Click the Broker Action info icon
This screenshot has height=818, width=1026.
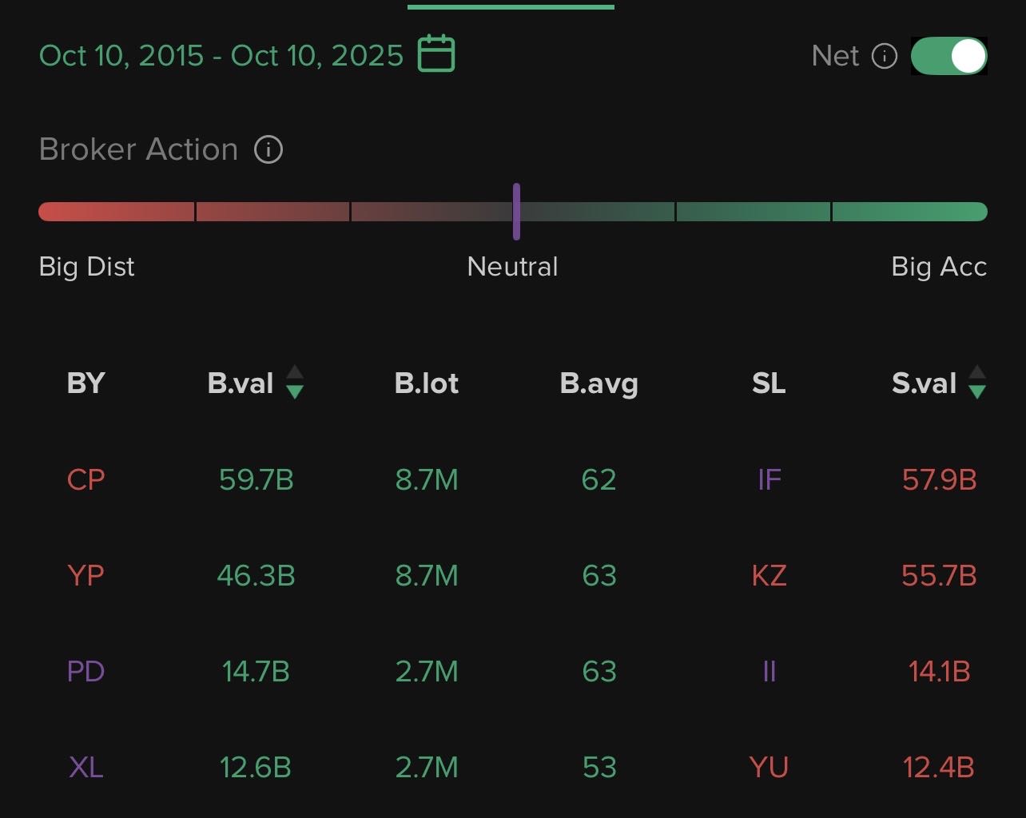pyautogui.click(x=268, y=149)
